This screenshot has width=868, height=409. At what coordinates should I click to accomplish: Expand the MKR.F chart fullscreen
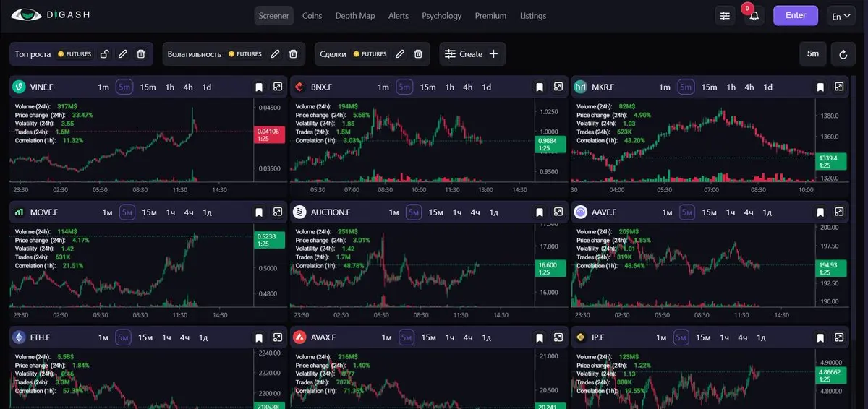point(839,87)
